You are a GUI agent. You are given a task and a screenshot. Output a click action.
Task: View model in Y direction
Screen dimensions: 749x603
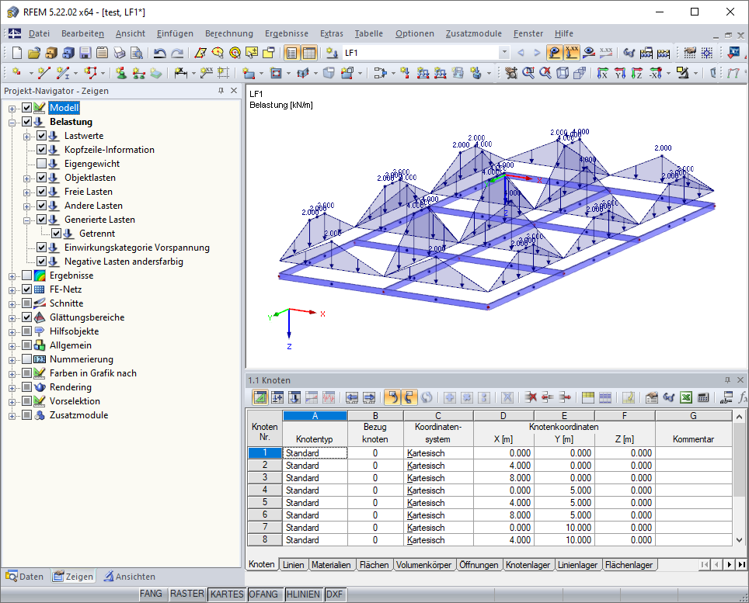tap(620, 72)
